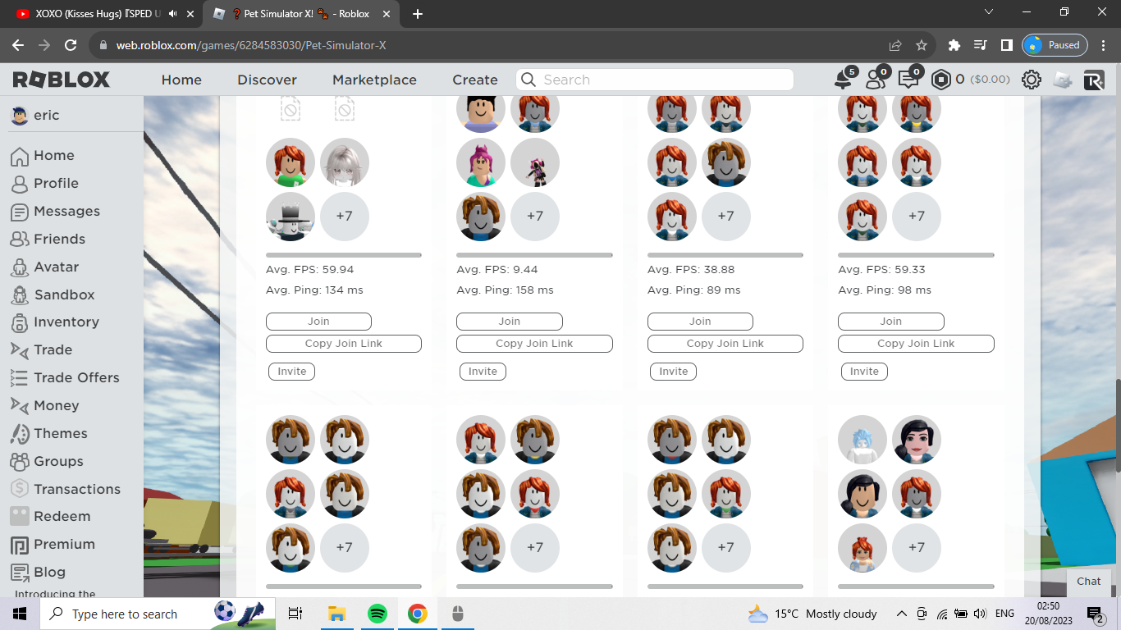Mute the XOXO YouTube tab audio
The width and height of the screenshot is (1121, 630).
coord(172,14)
